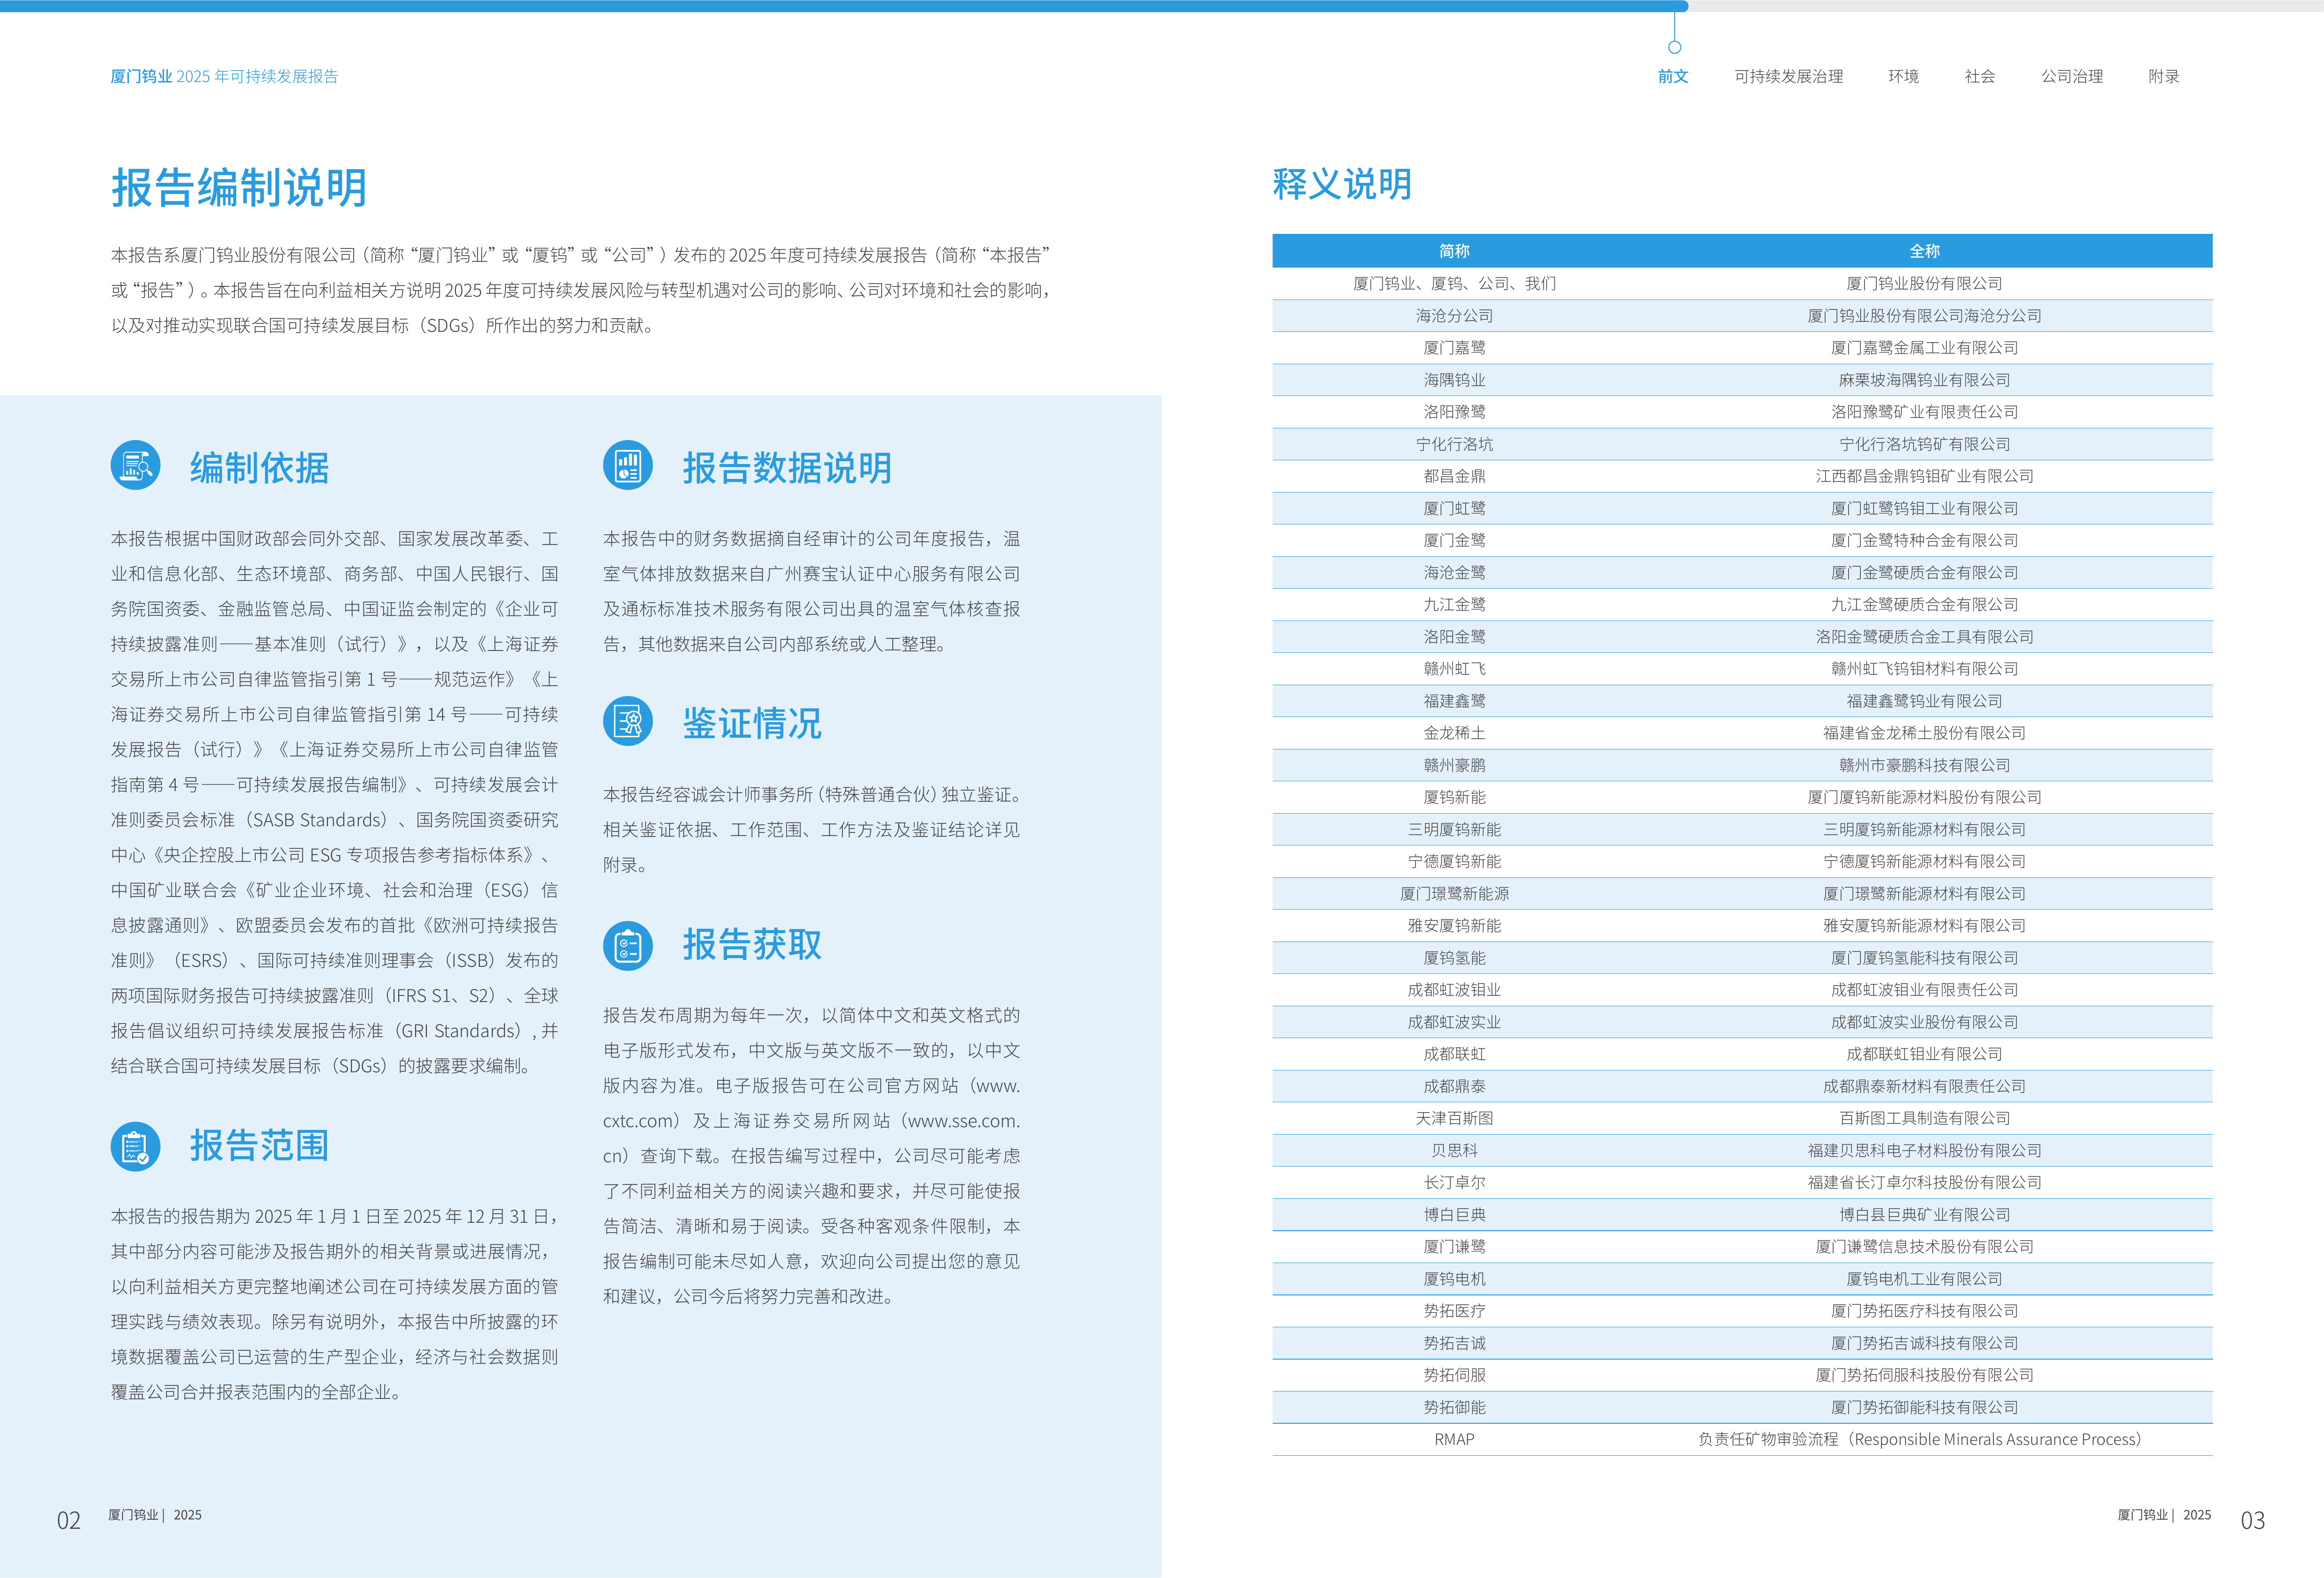Select the 天津百斯图 abbreviation cell
2324x1578 pixels.
click(x=1454, y=1118)
